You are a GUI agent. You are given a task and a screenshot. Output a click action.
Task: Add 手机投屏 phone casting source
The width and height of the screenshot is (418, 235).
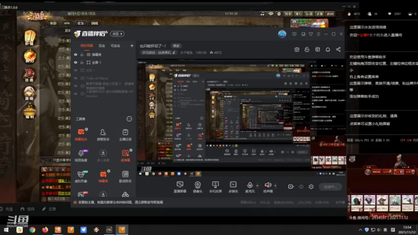pos(215,187)
